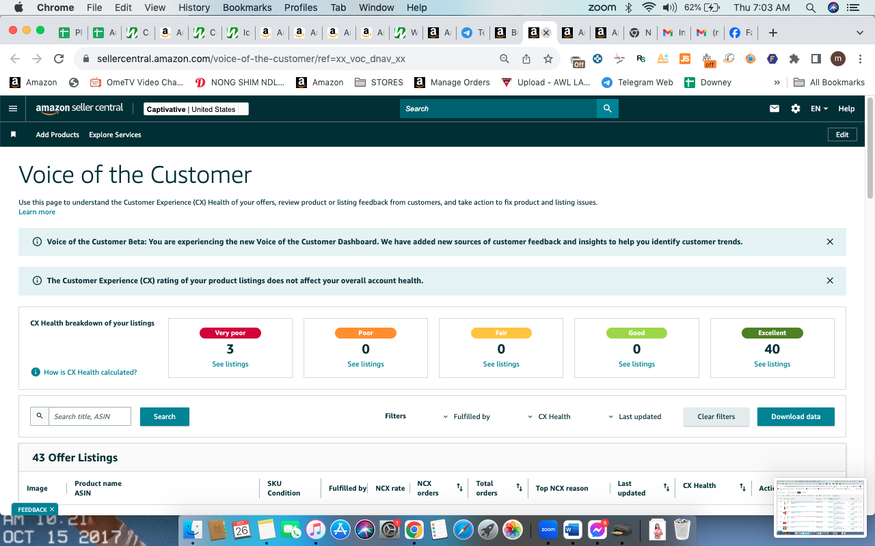The image size is (875, 546).
Task: Click the share icon in the address bar
Action: [x=526, y=59]
